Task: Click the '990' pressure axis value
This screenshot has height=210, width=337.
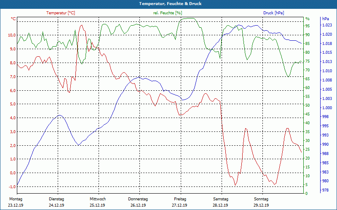Action: pyautogui.click(x=326, y=144)
